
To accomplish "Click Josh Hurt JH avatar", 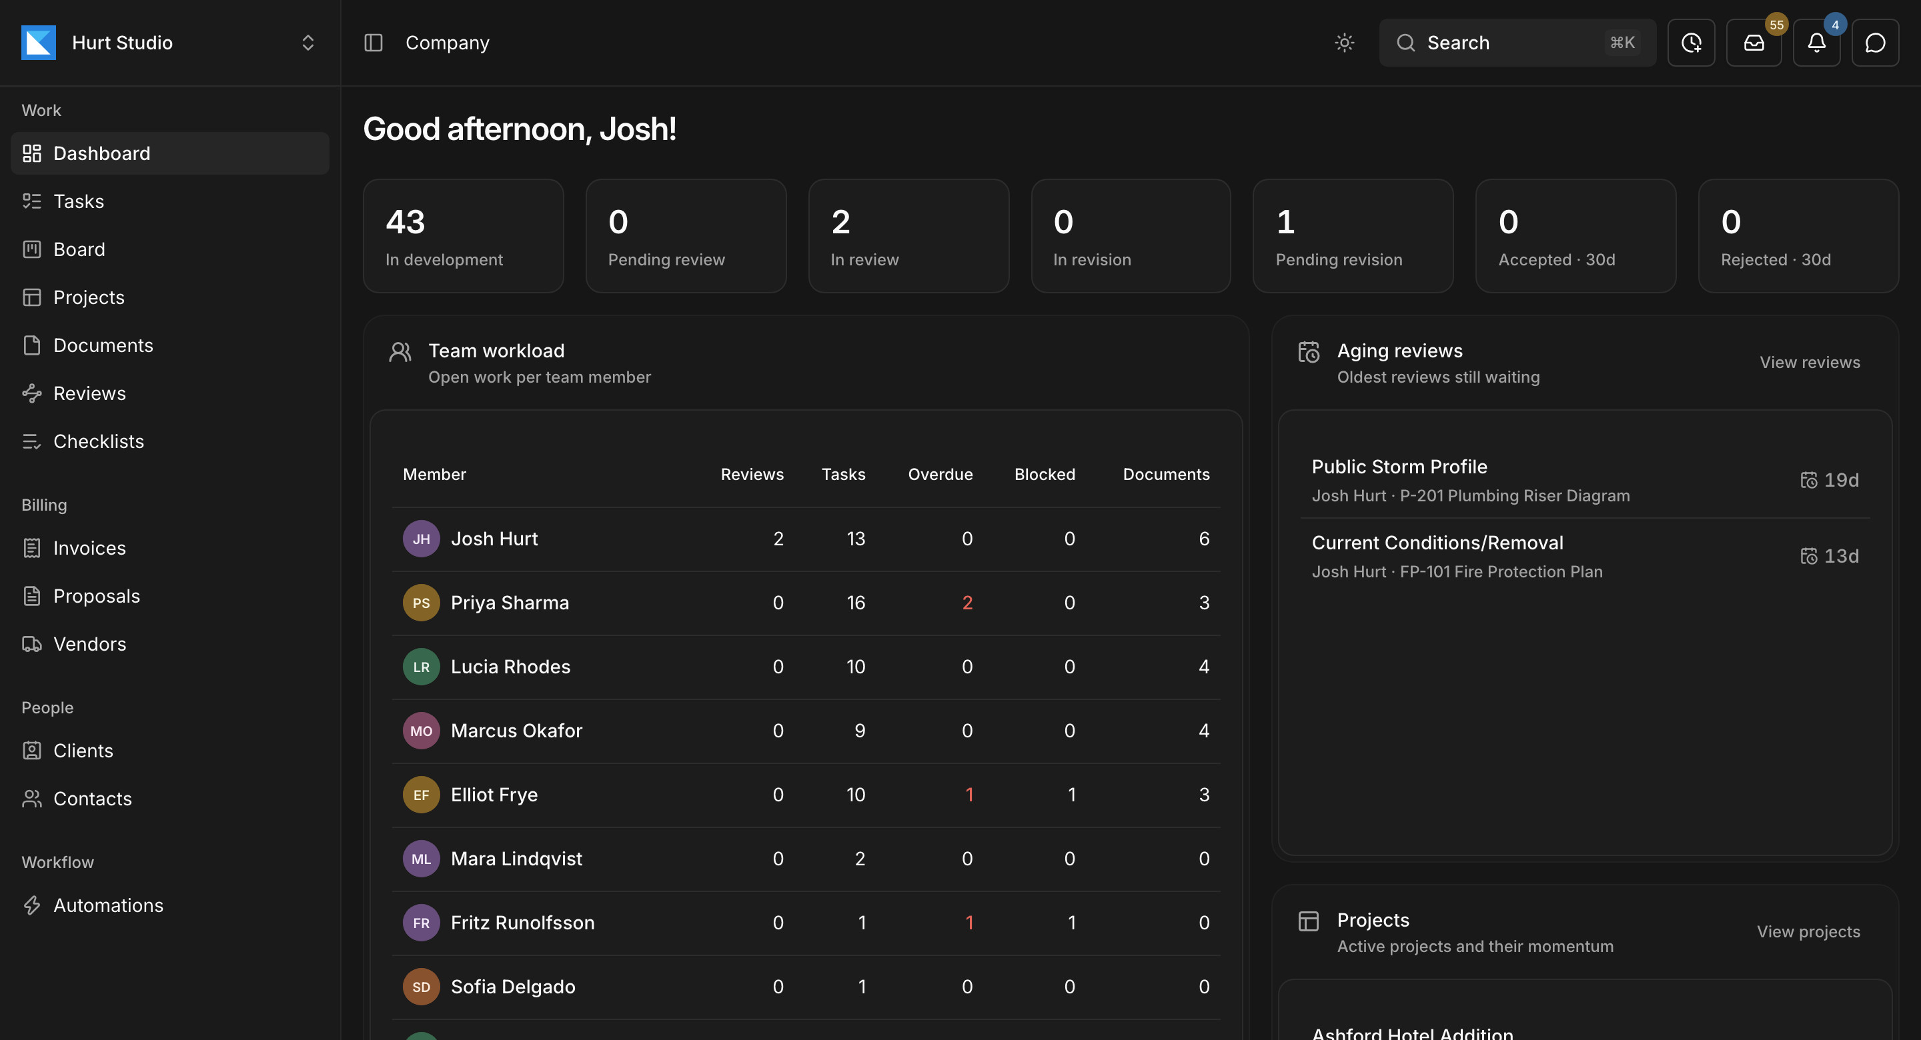I will (x=422, y=538).
